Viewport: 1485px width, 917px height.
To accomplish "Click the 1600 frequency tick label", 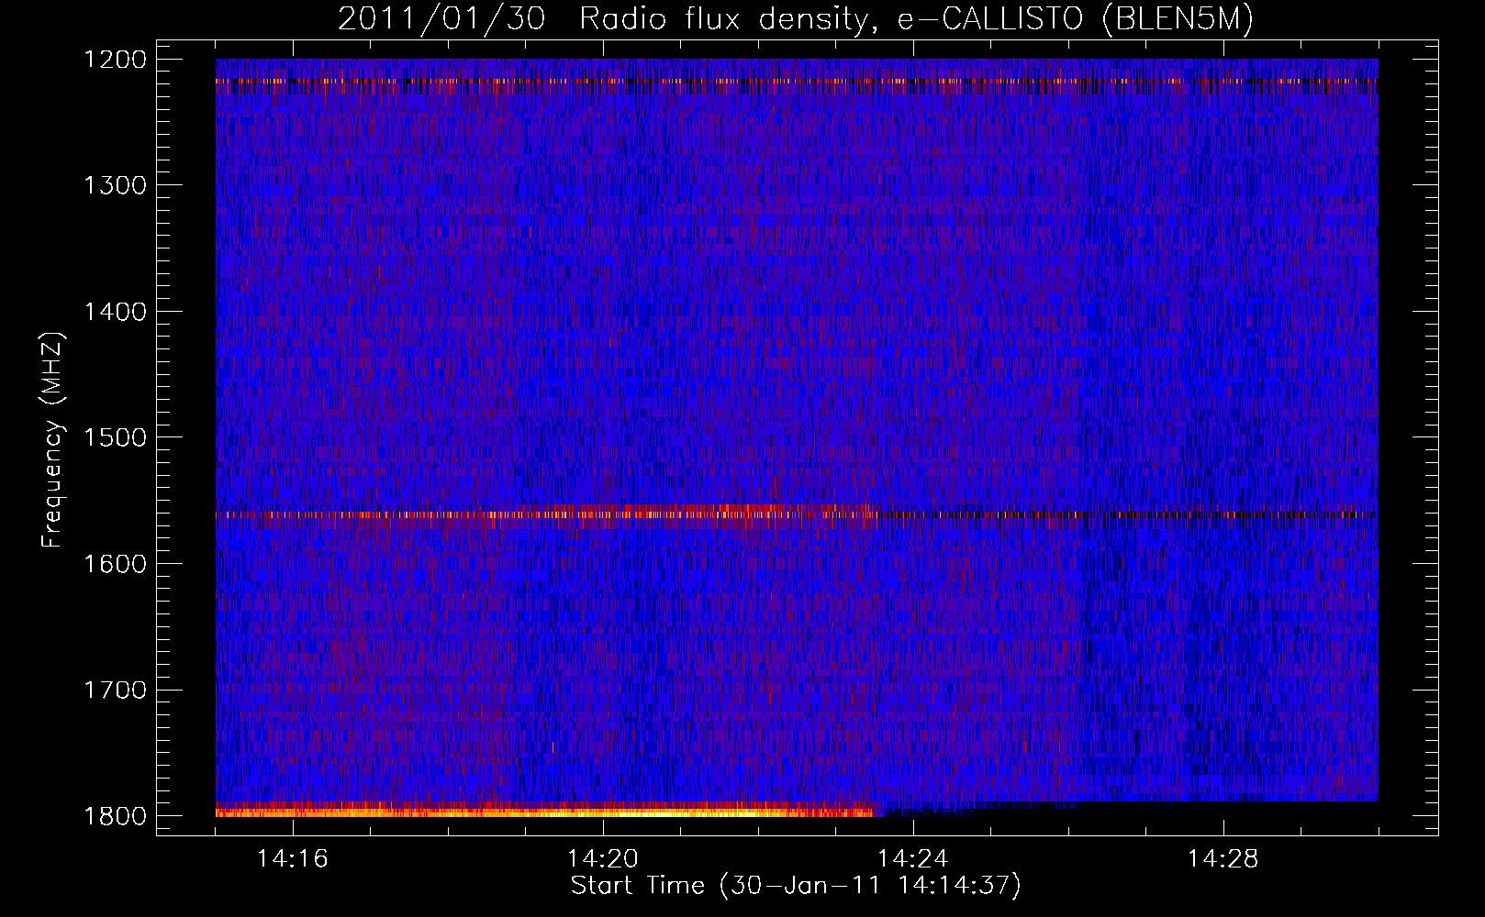I will pyautogui.click(x=115, y=564).
